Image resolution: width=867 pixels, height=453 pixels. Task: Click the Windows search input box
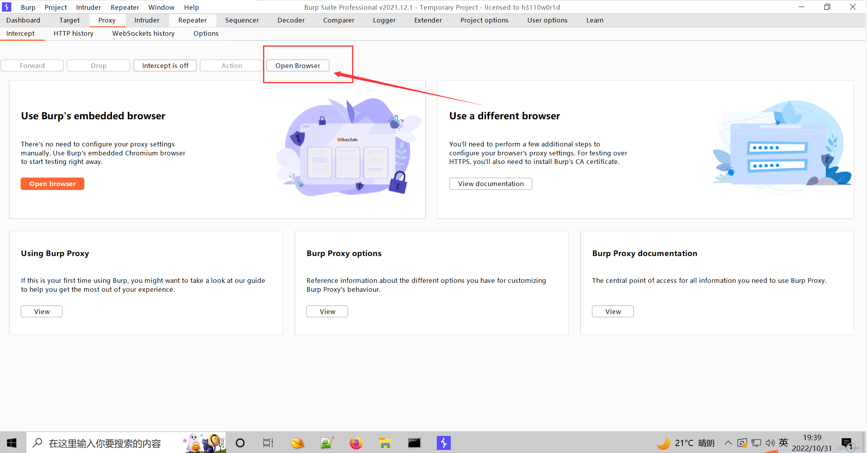105,443
